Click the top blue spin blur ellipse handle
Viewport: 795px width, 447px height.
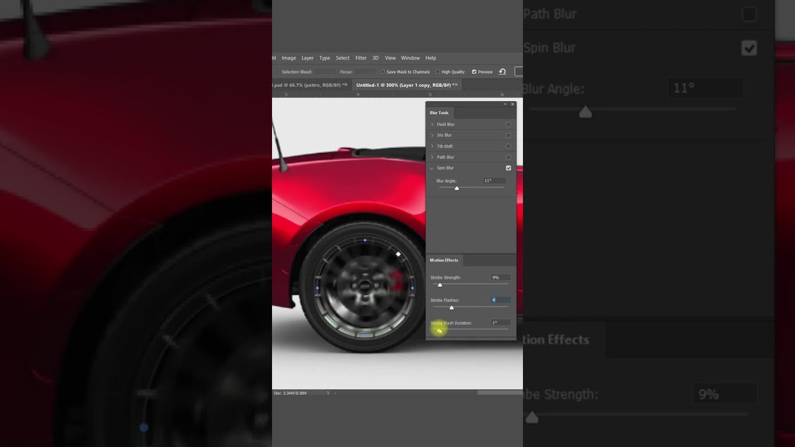(365, 240)
